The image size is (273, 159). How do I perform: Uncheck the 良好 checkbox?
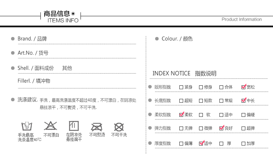tap(221, 128)
